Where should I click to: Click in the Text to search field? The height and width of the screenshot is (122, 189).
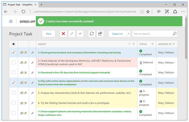coord(151,34)
